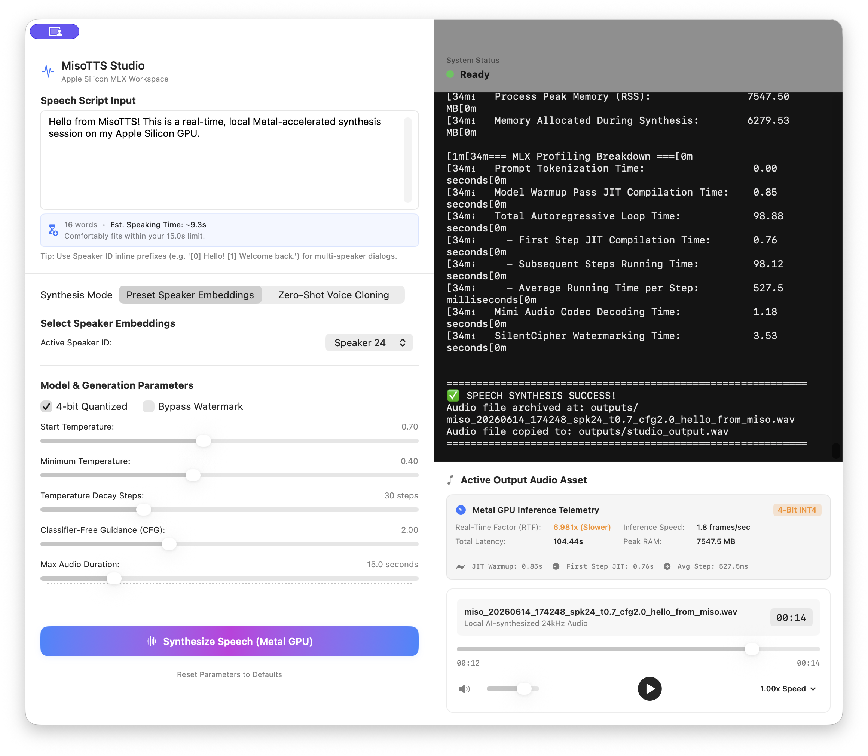Click the '00:12' elapsed time label
Image resolution: width=868 pixels, height=756 pixels.
click(468, 663)
